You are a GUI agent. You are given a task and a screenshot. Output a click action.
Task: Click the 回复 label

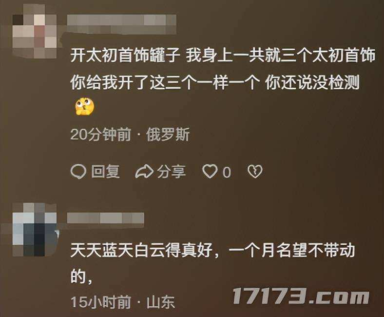click(x=106, y=171)
